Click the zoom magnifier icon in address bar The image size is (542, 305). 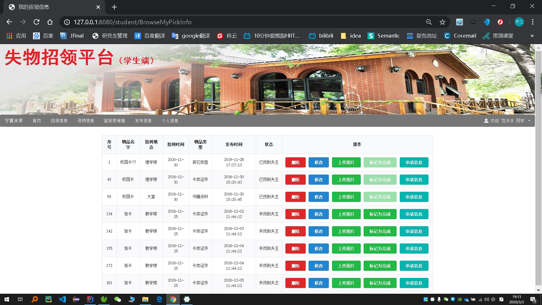(429, 22)
